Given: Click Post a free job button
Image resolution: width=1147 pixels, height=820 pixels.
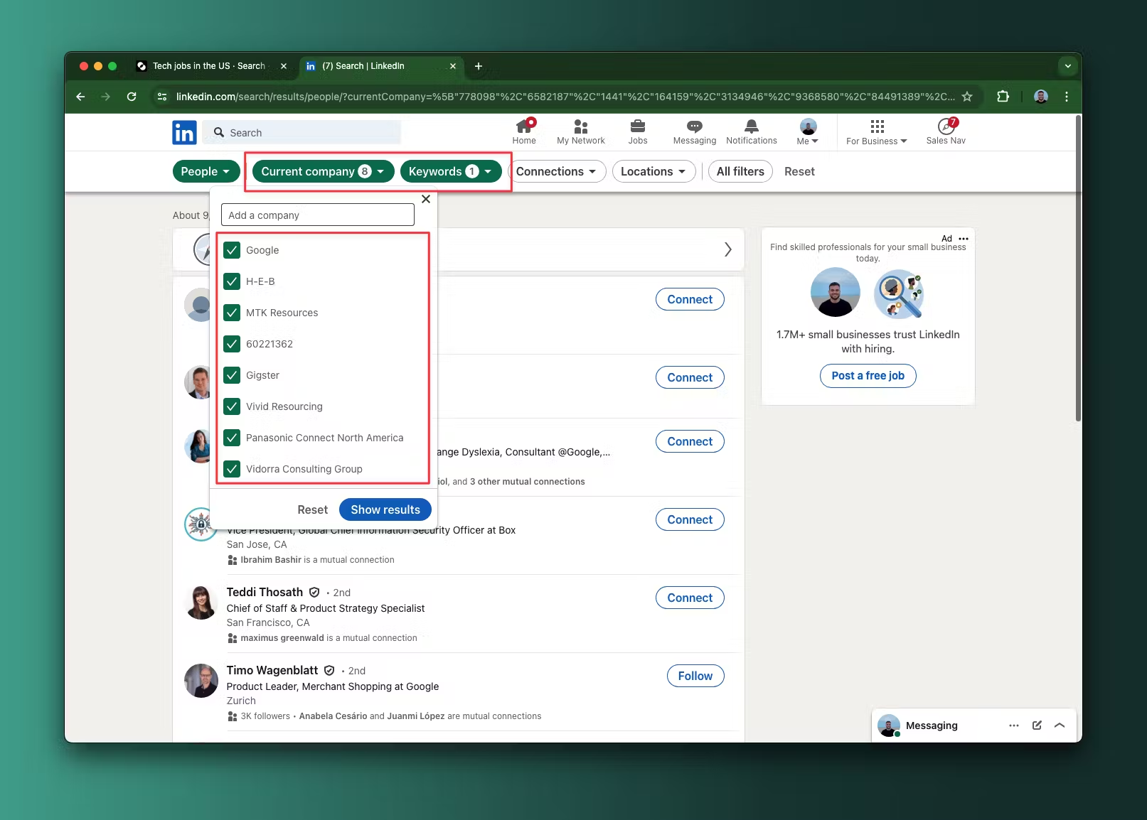Looking at the screenshot, I should (x=868, y=376).
